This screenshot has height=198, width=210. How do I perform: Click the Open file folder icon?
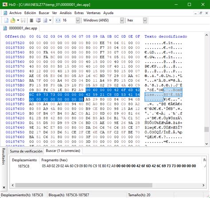13,20
